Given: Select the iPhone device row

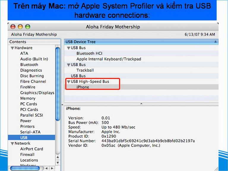Looking at the screenshot, I should (141, 87).
